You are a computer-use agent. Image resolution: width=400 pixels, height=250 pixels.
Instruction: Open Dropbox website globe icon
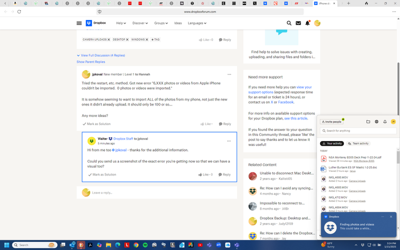click(376, 121)
